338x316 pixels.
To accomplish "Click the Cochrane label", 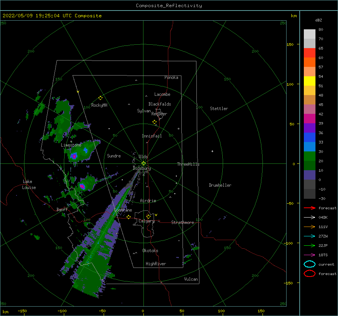I will click(123, 210).
